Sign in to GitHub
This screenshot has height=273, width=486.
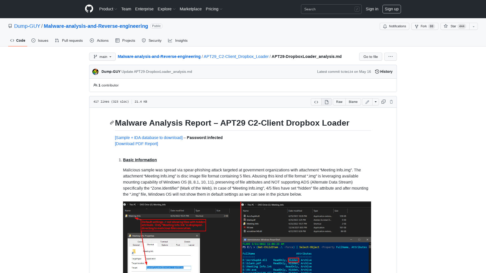coord(372,9)
